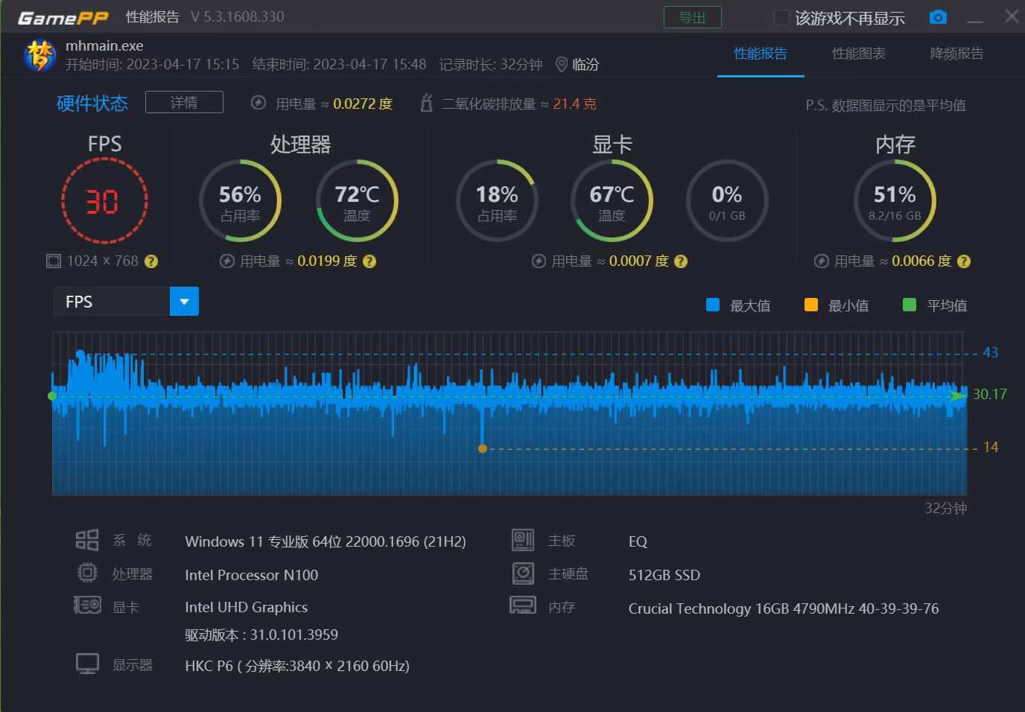Click the orange minimum FPS marker on chart
This screenshot has height=712, width=1025.
[483, 448]
